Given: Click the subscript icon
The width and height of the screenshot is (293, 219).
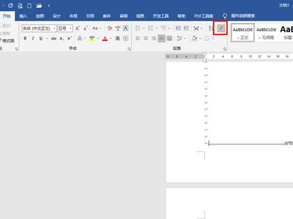Looking at the screenshot, I should tap(62, 38).
